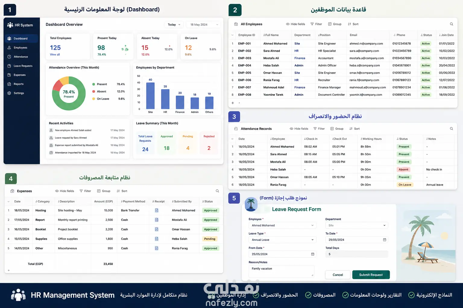The image size is (463, 308).
Task: Open Expenses in the HR sidebar
Action: [x=20, y=75]
